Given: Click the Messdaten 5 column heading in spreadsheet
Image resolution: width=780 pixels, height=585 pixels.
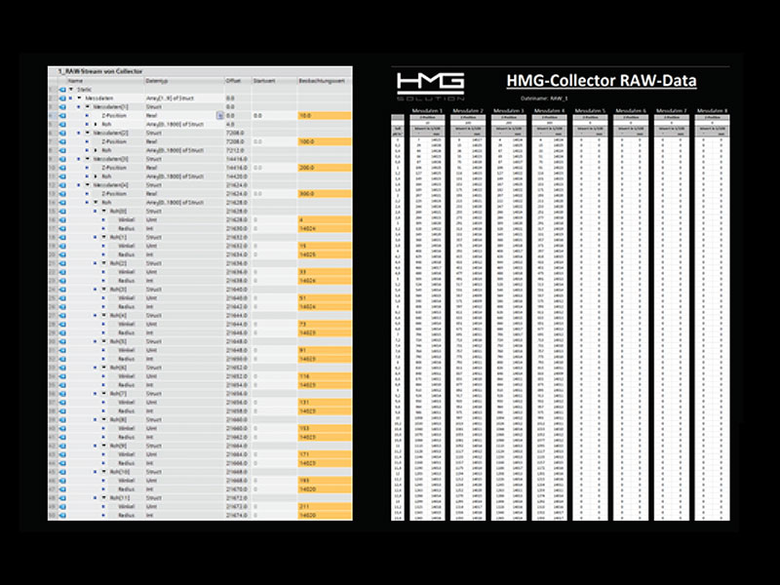Looking at the screenshot, I should pyautogui.click(x=590, y=110).
